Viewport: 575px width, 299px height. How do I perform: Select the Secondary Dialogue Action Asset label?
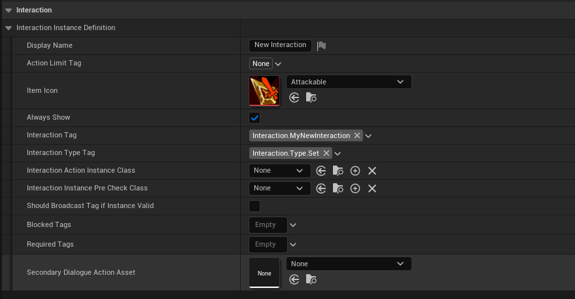tap(81, 272)
